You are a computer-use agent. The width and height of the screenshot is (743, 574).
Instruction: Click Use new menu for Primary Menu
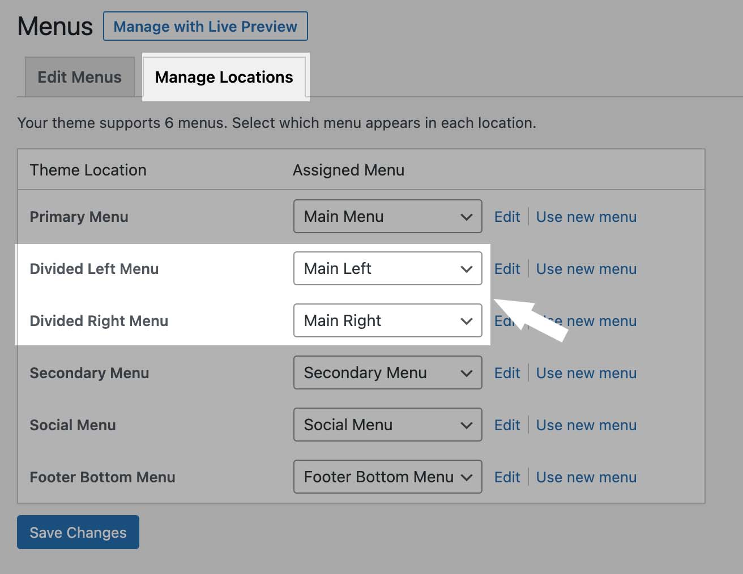pos(586,216)
